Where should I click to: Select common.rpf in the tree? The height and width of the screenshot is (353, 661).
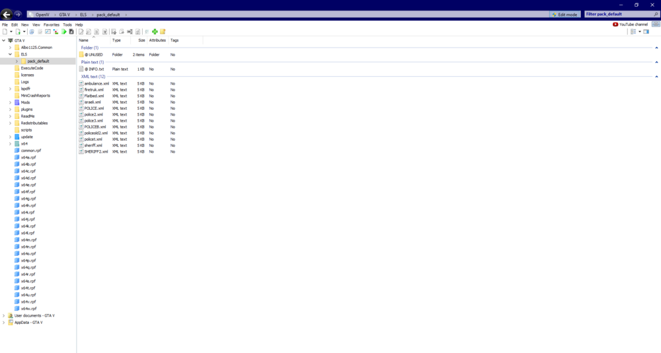[31, 151]
